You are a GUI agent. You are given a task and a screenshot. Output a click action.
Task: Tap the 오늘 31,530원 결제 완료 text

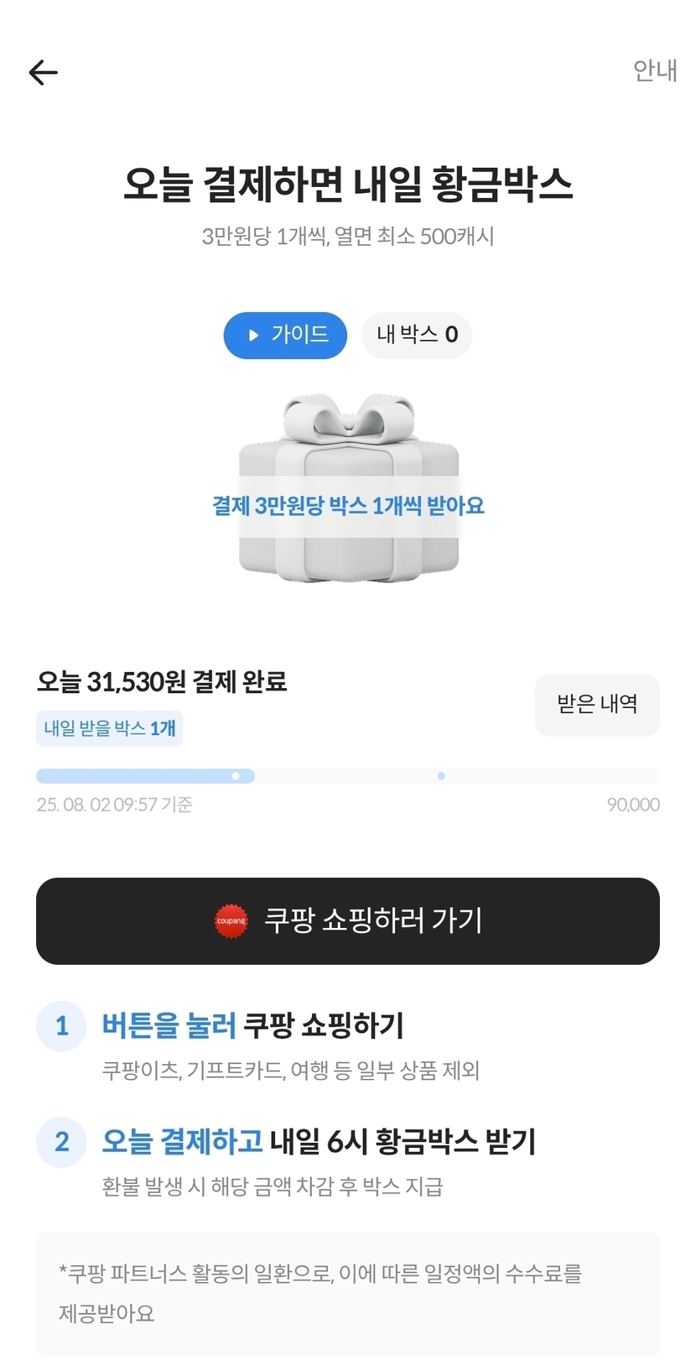[x=162, y=681]
